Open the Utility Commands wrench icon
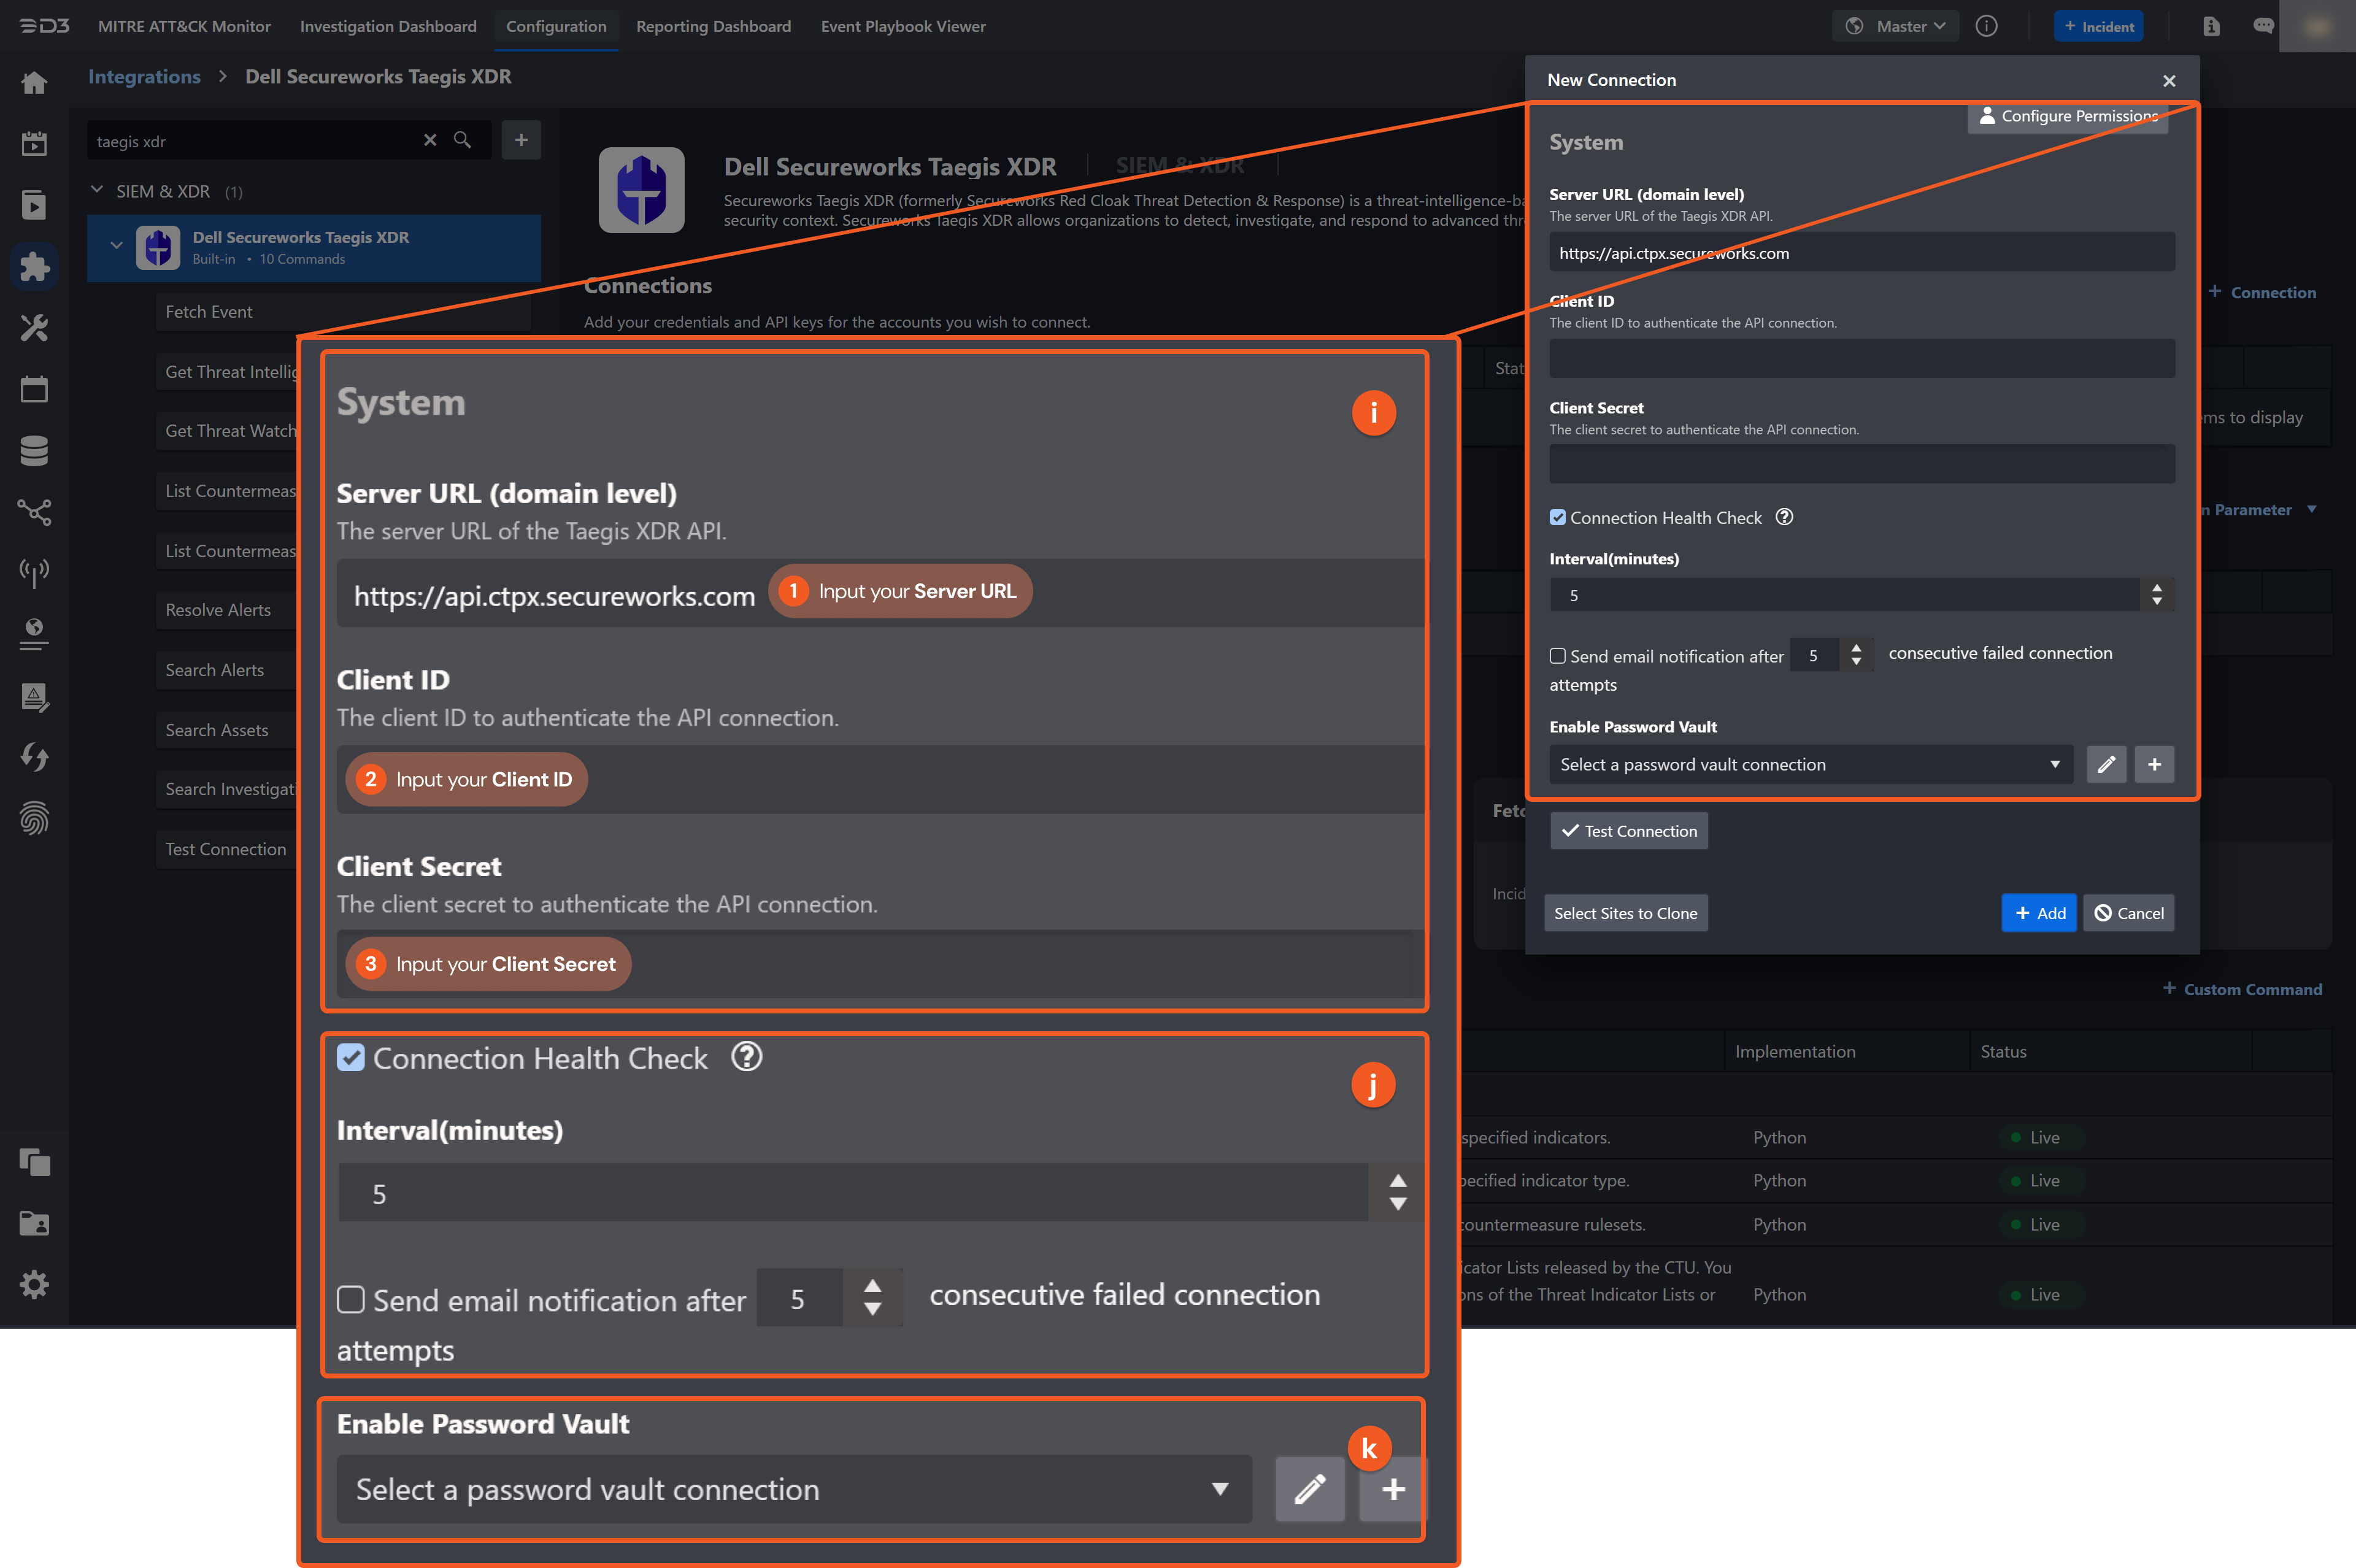Viewport: 2356px width, 1568px height. click(x=34, y=328)
